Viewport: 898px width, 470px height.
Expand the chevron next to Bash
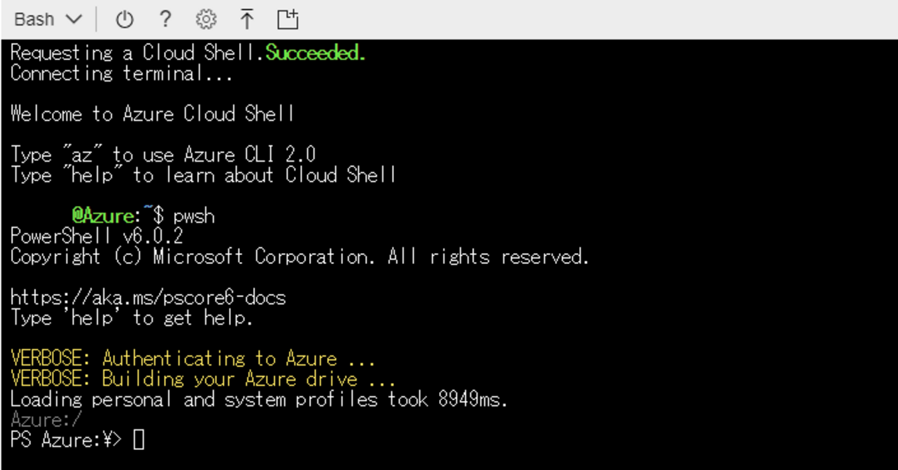tap(73, 19)
